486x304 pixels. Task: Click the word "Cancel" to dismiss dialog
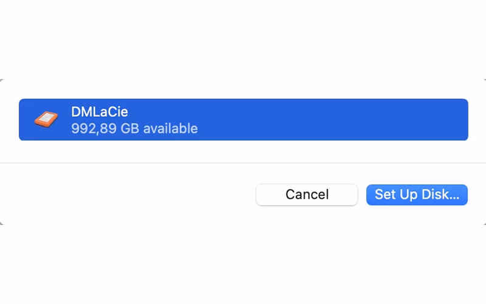(307, 195)
